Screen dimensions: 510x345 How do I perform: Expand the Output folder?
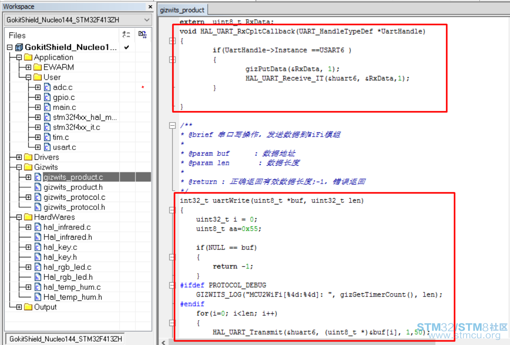(x=19, y=307)
